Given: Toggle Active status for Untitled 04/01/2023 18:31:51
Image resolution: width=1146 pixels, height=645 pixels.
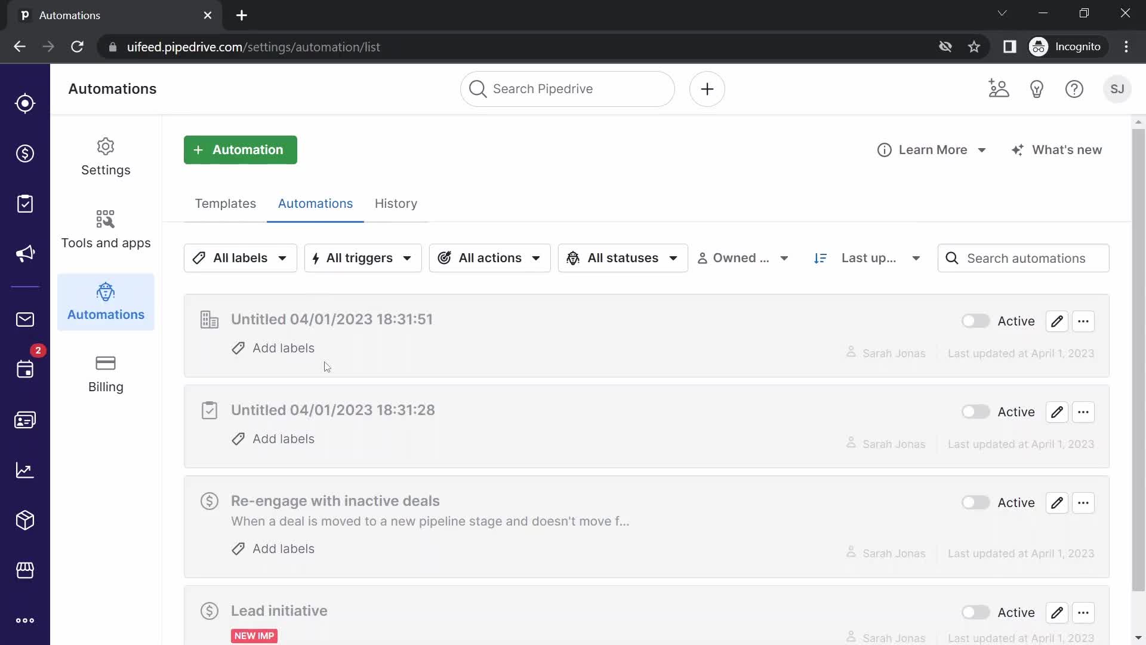Looking at the screenshot, I should pyautogui.click(x=975, y=321).
